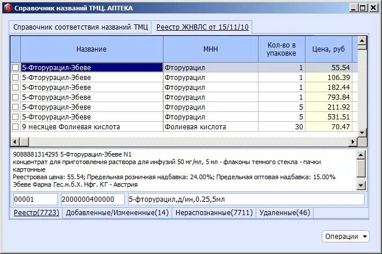Tick checkbox for row priced 793.84
The image size is (382, 254).
[x=15, y=97]
